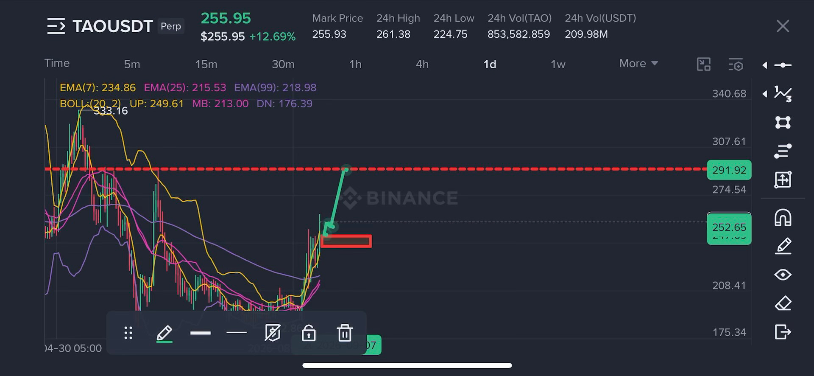Tap the 333.16 high price marker
Viewport: 814px width, 376px height.
tap(110, 111)
